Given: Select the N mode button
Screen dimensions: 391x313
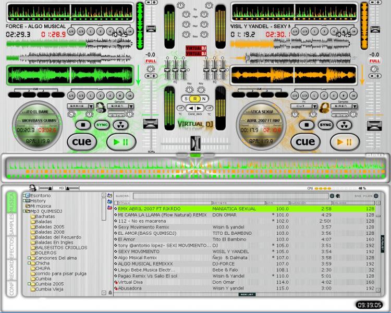Looking at the screenshot, I should (204, 99).
